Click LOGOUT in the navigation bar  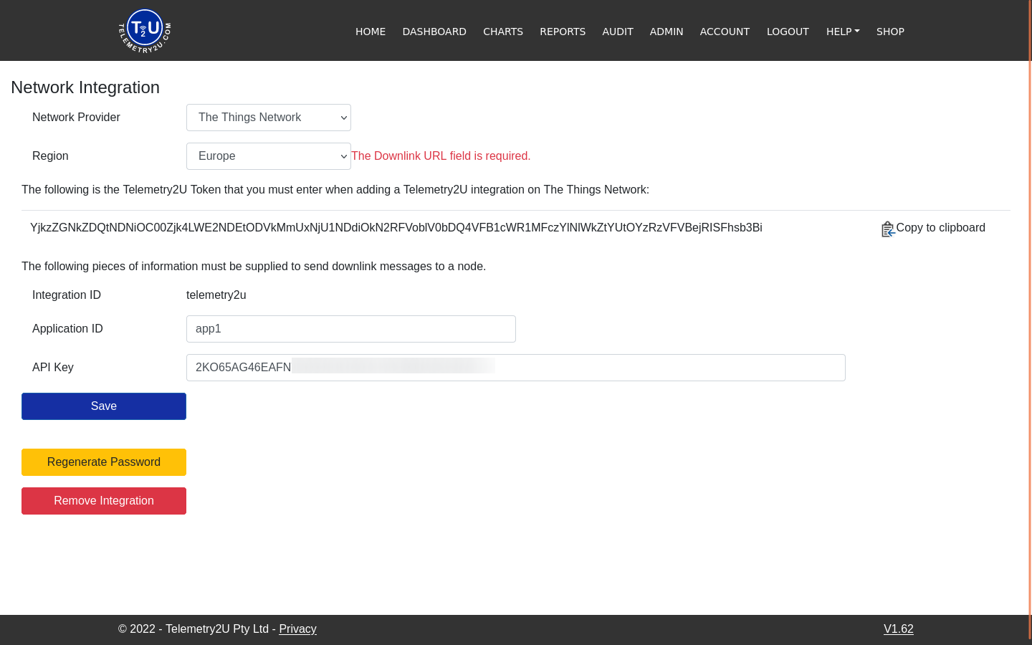(788, 32)
